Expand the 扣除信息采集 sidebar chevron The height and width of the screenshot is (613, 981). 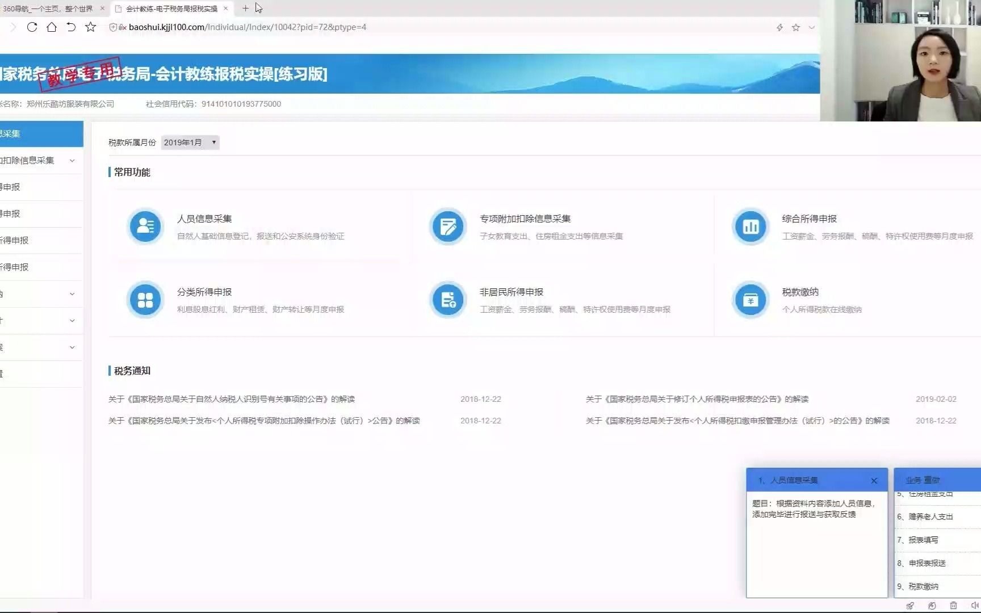(72, 161)
